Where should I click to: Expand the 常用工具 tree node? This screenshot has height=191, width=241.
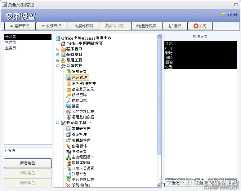pyautogui.click(x=58, y=60)
